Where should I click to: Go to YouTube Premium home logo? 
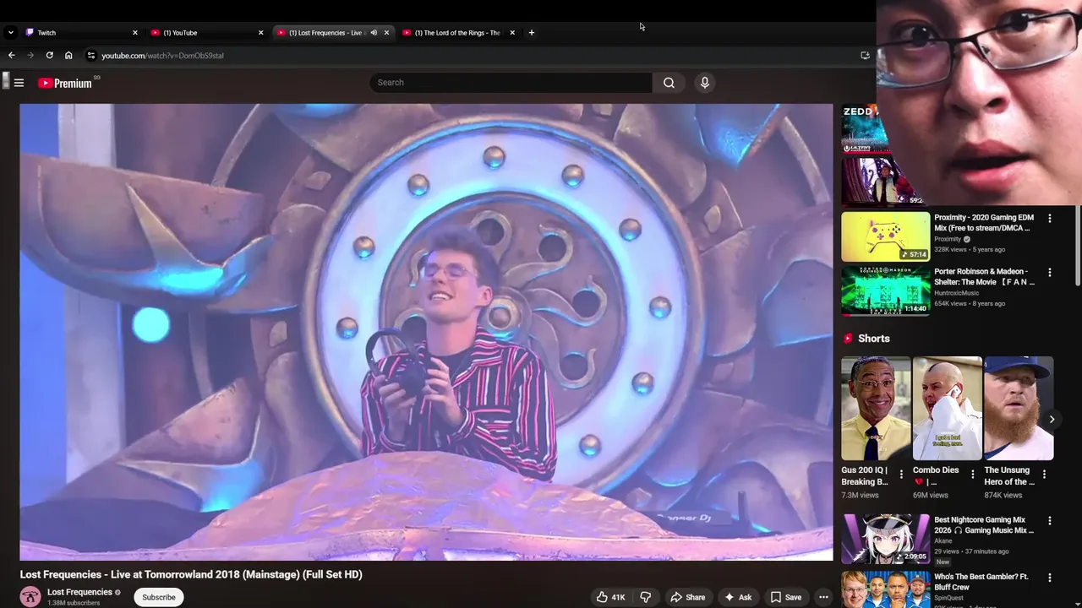click(65, 83)
